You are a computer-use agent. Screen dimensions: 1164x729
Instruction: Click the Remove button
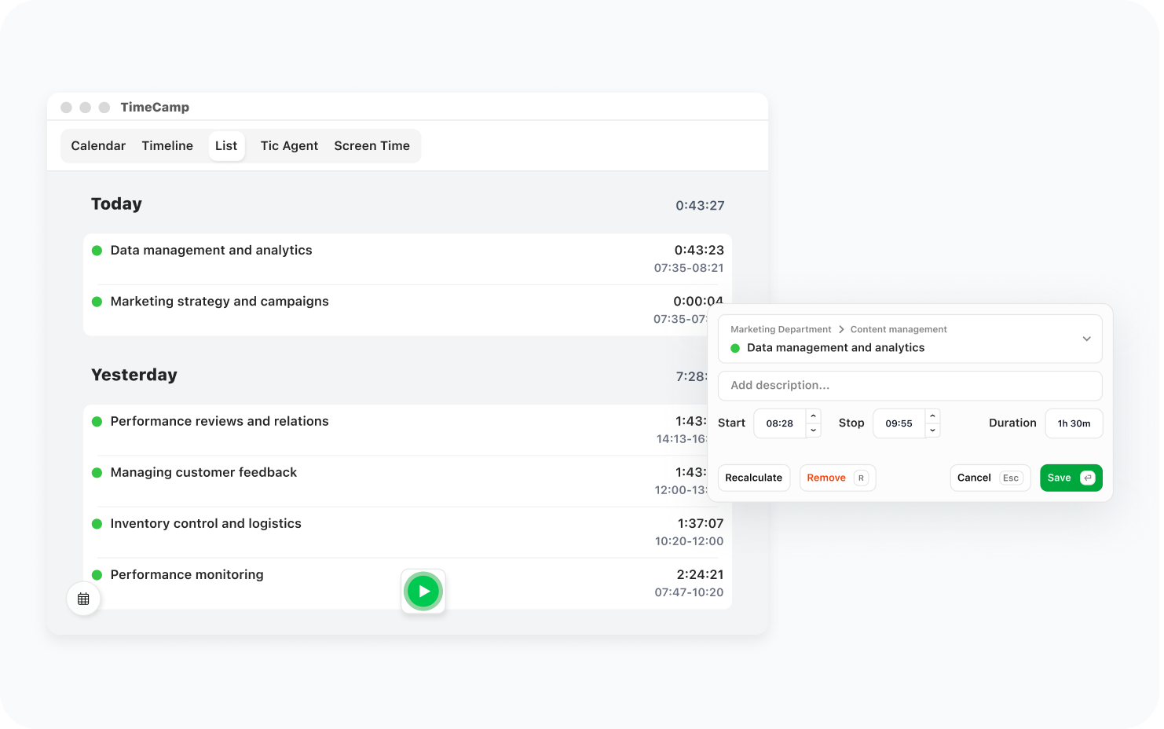(836, 478)
